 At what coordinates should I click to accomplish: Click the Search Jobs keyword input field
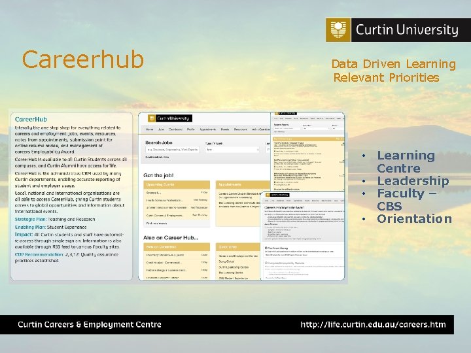pyautogui.click(x=173, y=150)
